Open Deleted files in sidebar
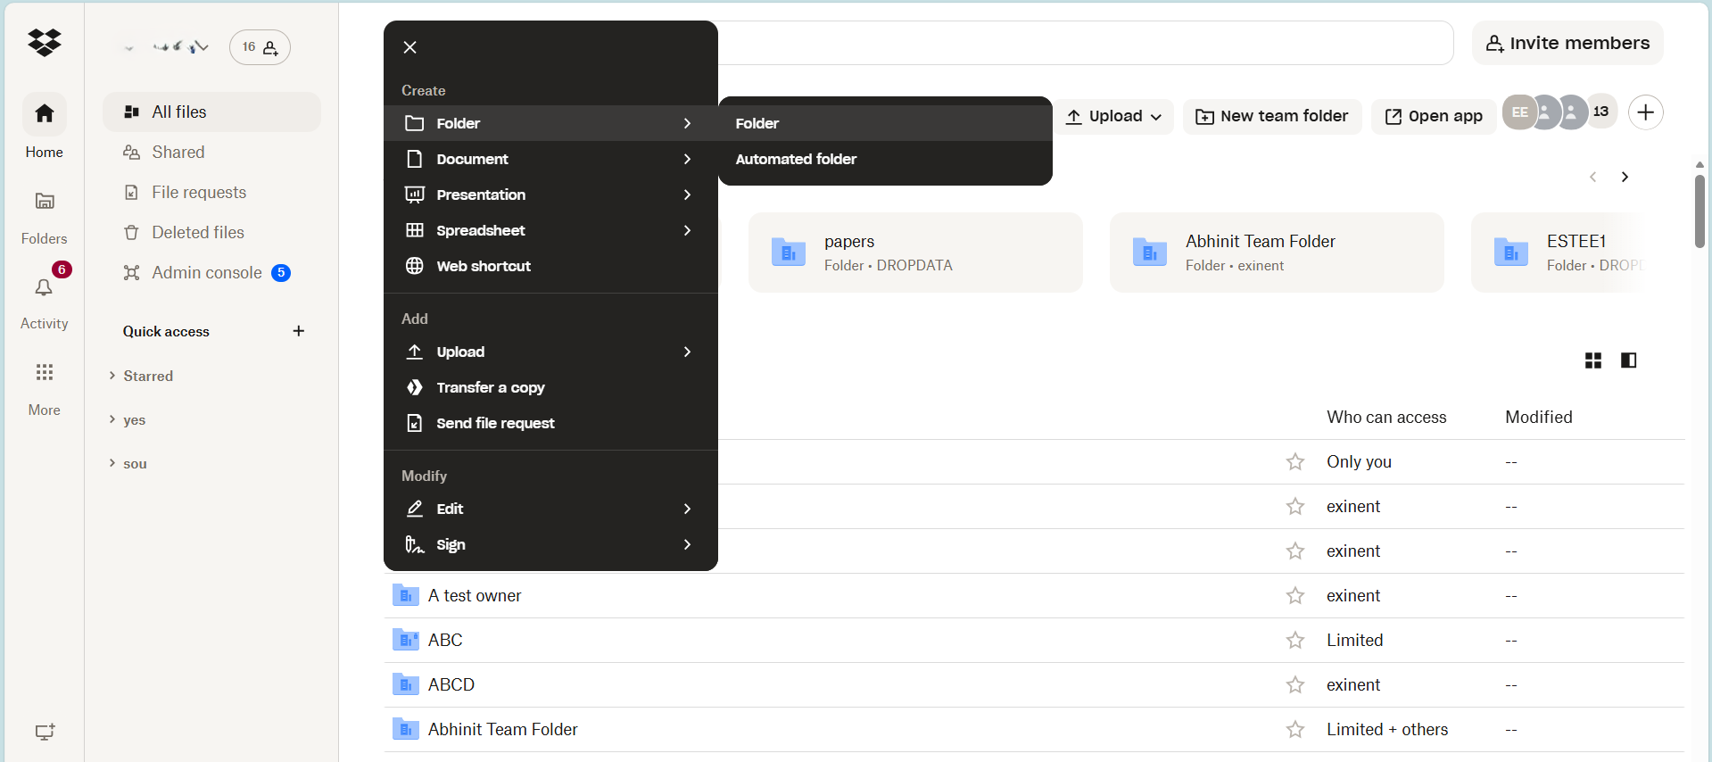 pyautogui.click(x=211, y=232)
